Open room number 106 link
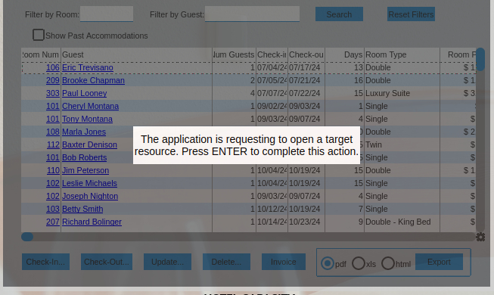Image resolution: width=494 pixels, height=295 pixels. coord(53,67)
